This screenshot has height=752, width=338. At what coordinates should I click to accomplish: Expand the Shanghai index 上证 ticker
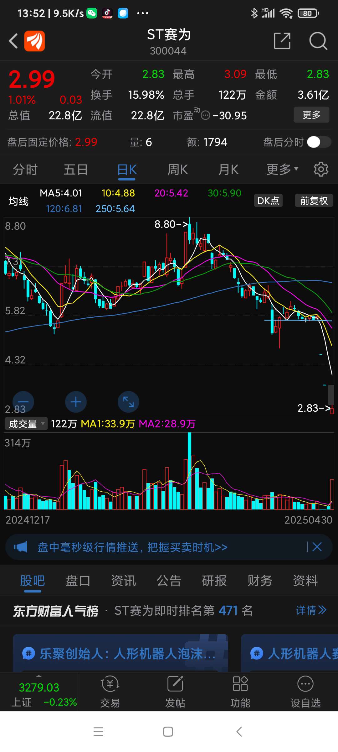tap(39, 692)
